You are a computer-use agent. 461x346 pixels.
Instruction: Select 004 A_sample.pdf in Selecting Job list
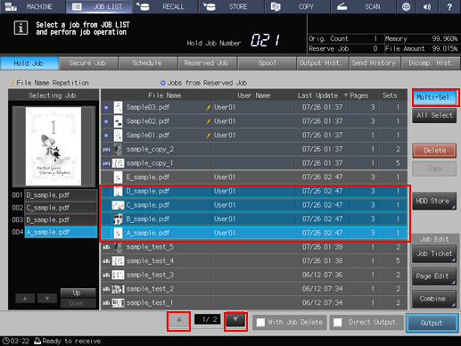[61, 232]
